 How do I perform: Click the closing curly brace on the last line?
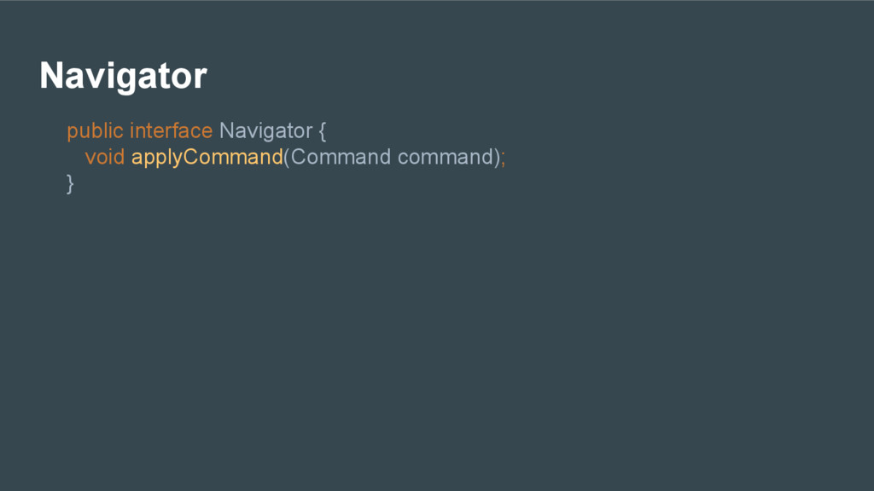[x=70, y=184]
